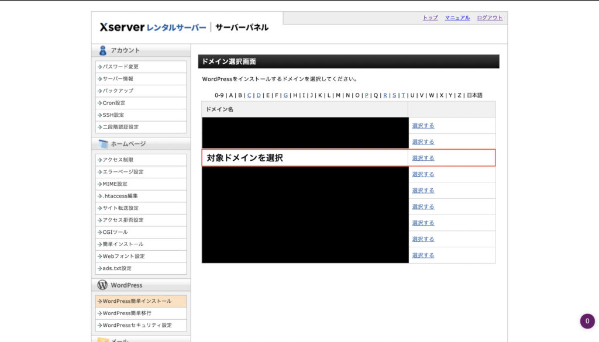The height and width of the screenshot is (342, 599).
Task: Click 選択する in the 対象ドメインを選択 row
Action: tap(423, 158)
